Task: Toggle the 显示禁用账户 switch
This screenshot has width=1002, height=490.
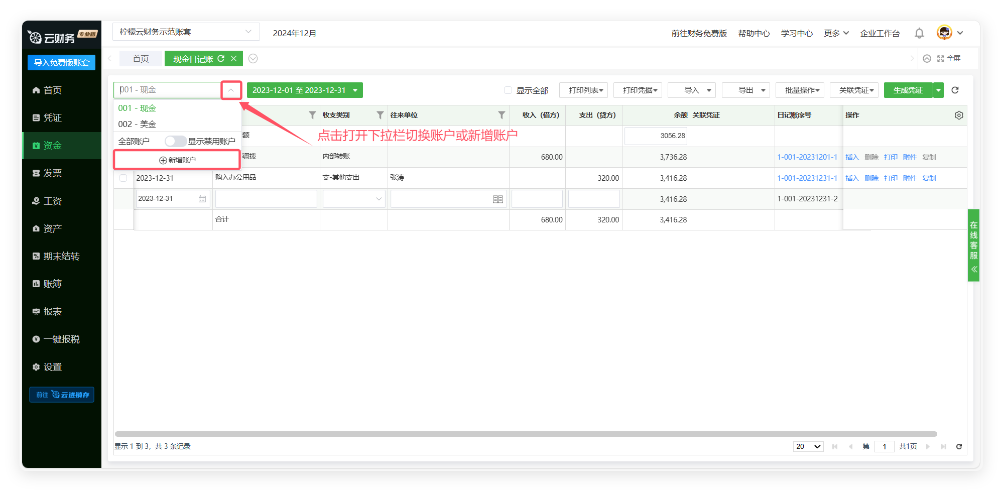Action: tap(175, 141)
